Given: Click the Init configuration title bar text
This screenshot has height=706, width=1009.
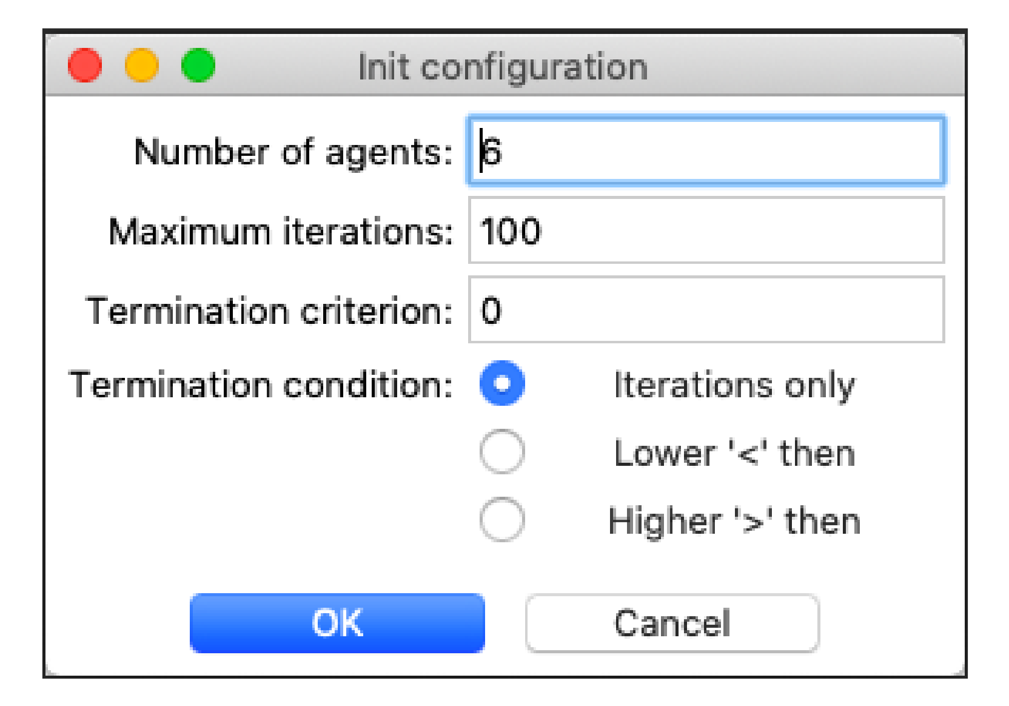Looking at the screenshot, I should (x=503, y=66).
